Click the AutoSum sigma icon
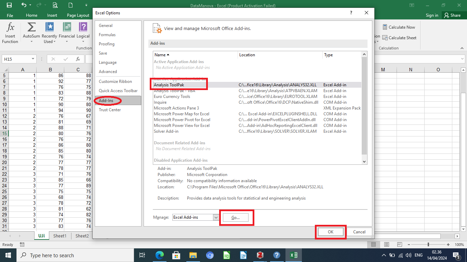The height and width of the screenshot is (262, 467). click(x=31, y=27)
